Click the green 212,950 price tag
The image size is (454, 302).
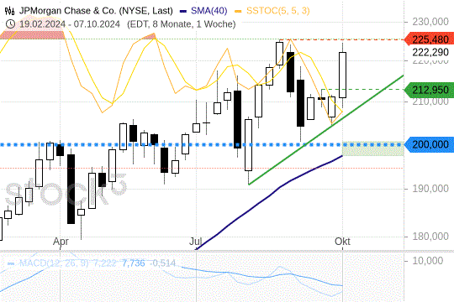[430, 90]
